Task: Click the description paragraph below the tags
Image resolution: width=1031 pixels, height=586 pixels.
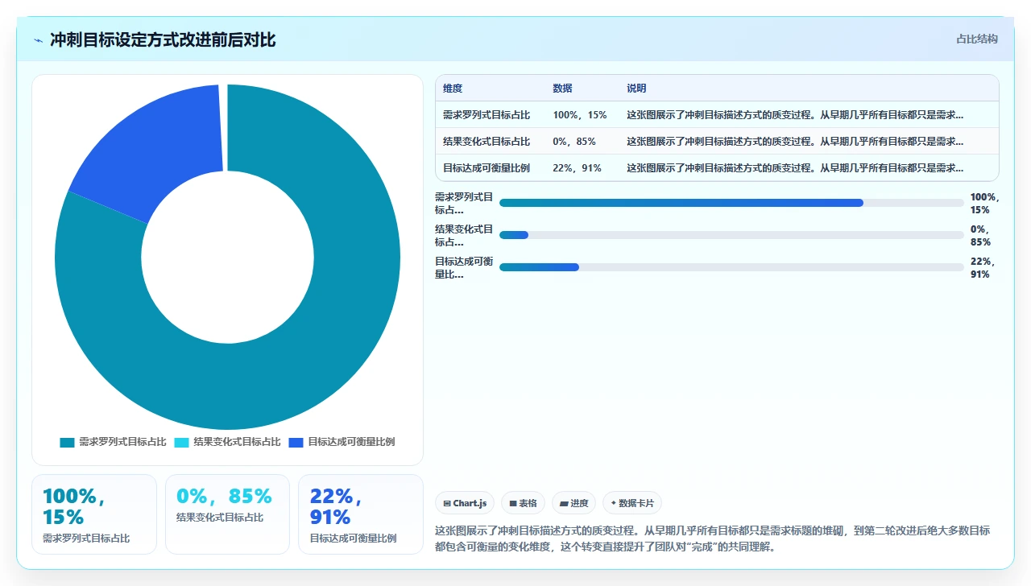Action: [712, 539]
